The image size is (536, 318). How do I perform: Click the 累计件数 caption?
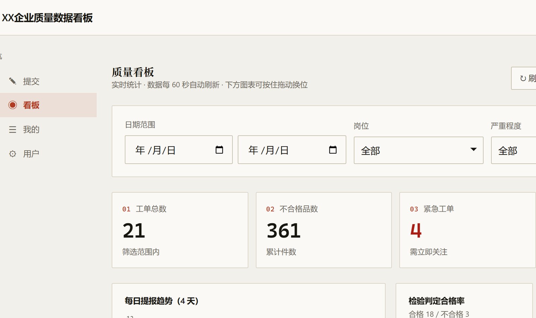[x=281, y=252]
